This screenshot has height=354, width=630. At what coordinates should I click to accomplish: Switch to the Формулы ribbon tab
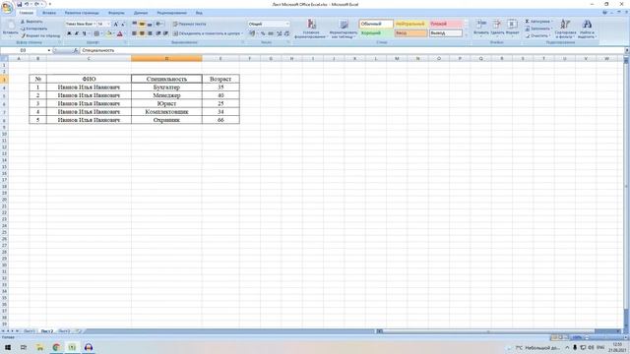pos(116,13)
